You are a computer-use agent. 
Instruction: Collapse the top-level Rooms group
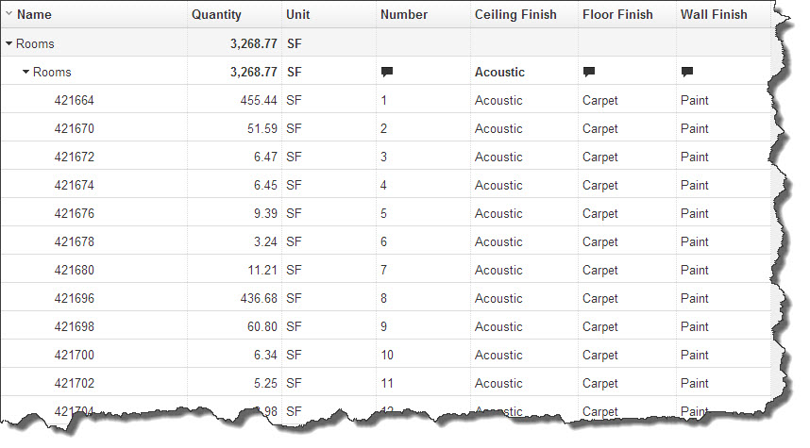click(x=9, y=43)
